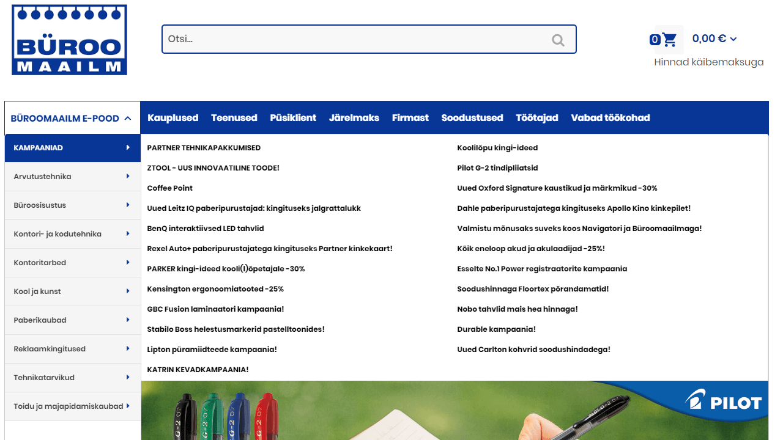Open GBC Fusion laminaatori kampaania link
This screenshot has height=440, width=783.
coord(215,309)
